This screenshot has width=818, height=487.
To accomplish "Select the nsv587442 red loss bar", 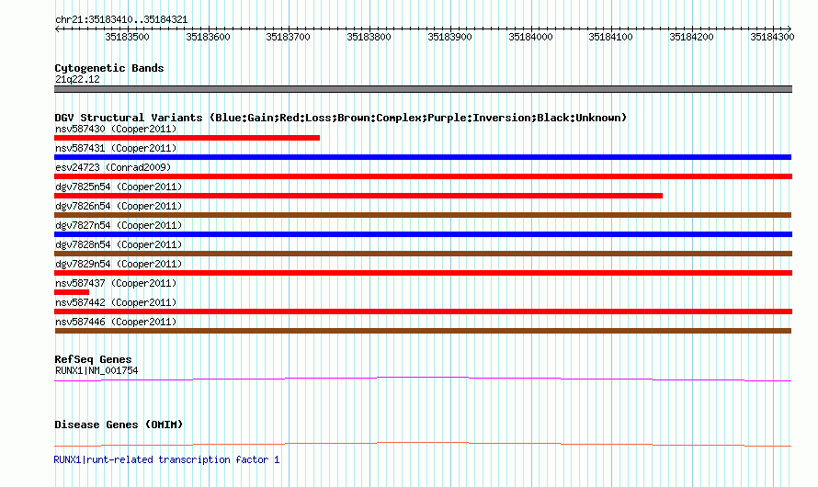I will click(x=423, y=311).
